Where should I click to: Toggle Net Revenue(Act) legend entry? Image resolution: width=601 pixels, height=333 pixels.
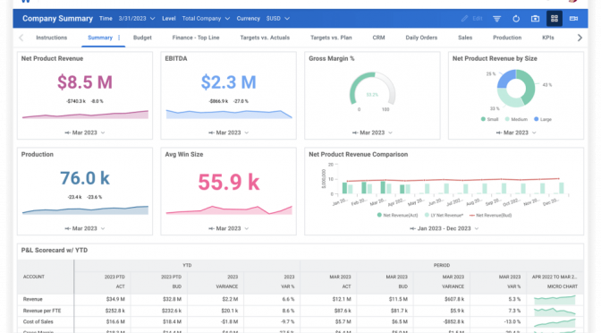coord(397,215)
